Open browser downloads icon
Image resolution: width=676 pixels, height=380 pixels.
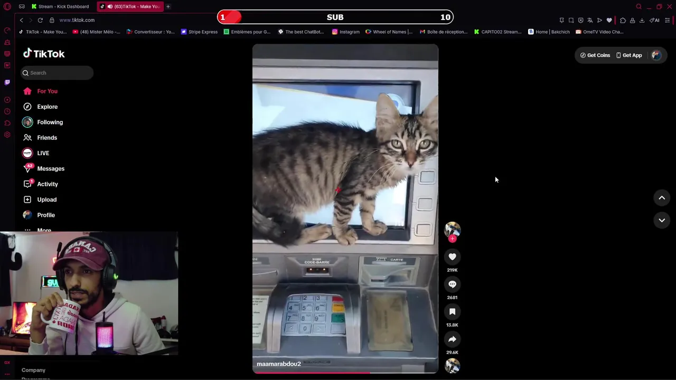[642, 20]
